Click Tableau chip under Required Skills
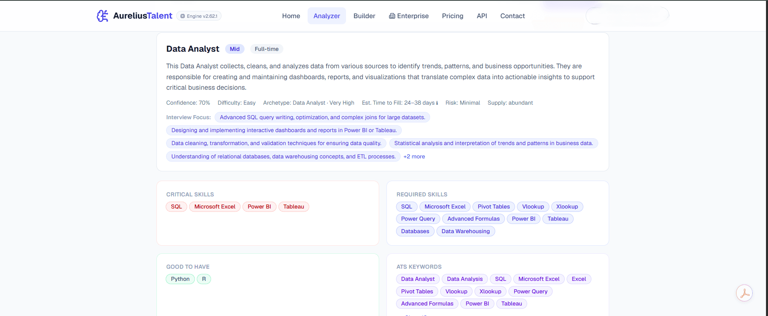 point(558,219)
